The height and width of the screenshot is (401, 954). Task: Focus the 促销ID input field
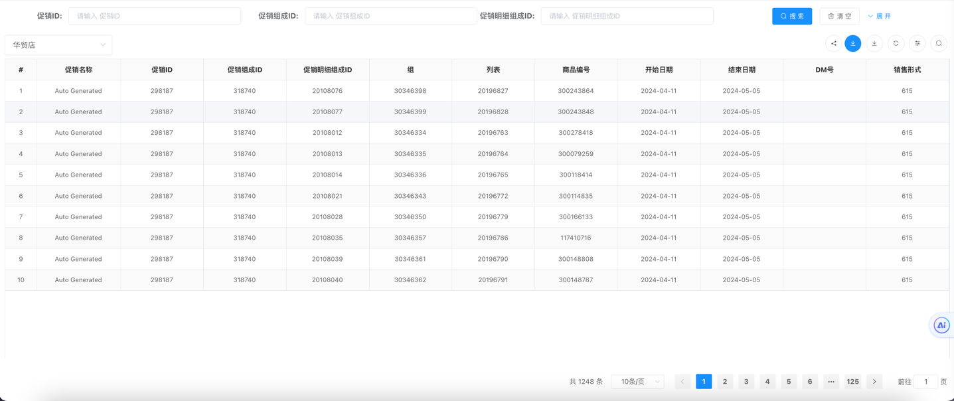[155, 16]
